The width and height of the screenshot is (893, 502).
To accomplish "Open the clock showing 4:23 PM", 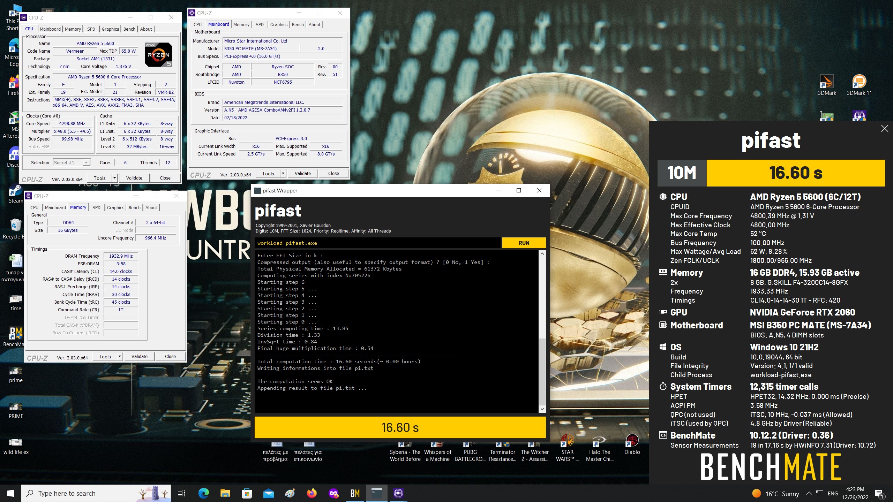I will click(855, 493).
